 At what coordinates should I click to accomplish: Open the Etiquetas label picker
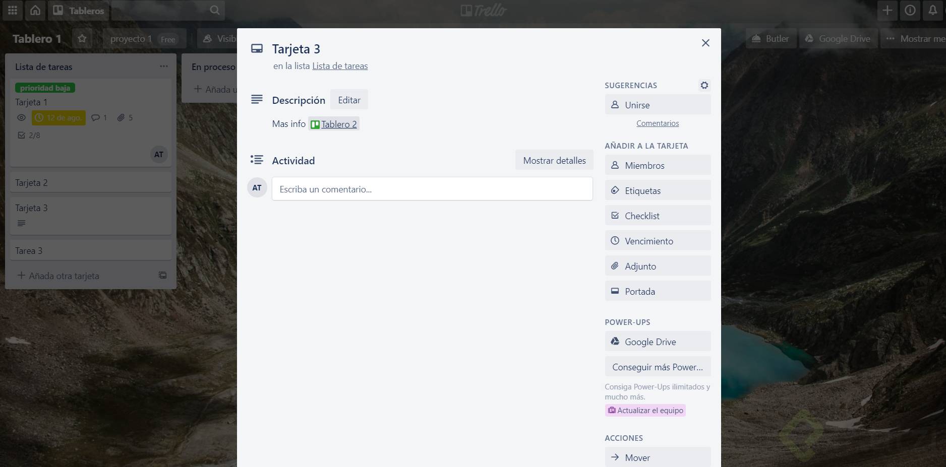pyautogui.click(x=658, y=190)
